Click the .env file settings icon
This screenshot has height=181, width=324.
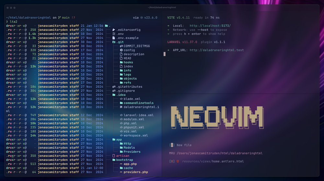click(x=114, y=34)
